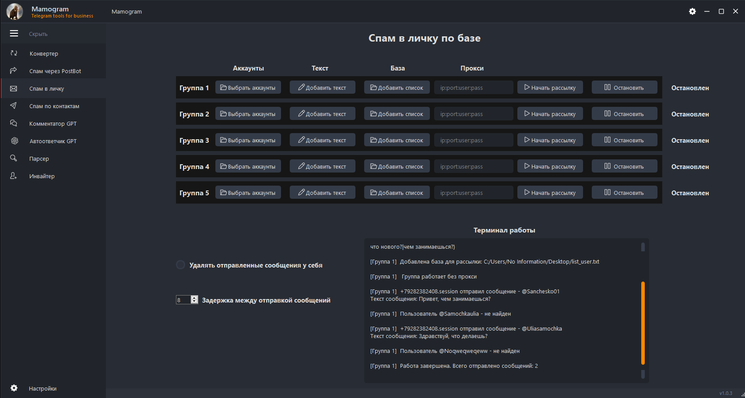Open the Parser magnifier icon
The image size is (745, 398).
click(14, 158)
